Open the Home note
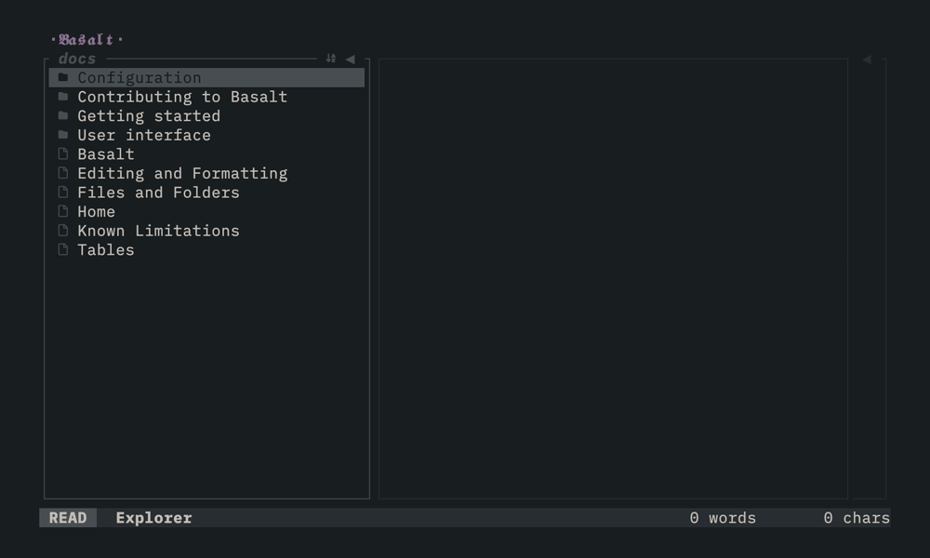The width and height of the screenshot is (930, 558). point(206,212)
